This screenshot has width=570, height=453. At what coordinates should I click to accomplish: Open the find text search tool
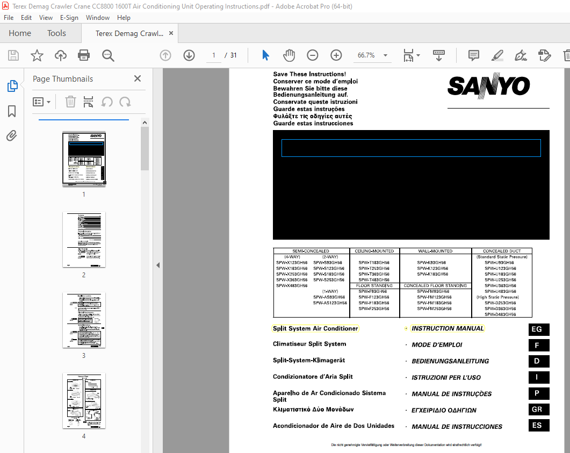pos(108,55)
